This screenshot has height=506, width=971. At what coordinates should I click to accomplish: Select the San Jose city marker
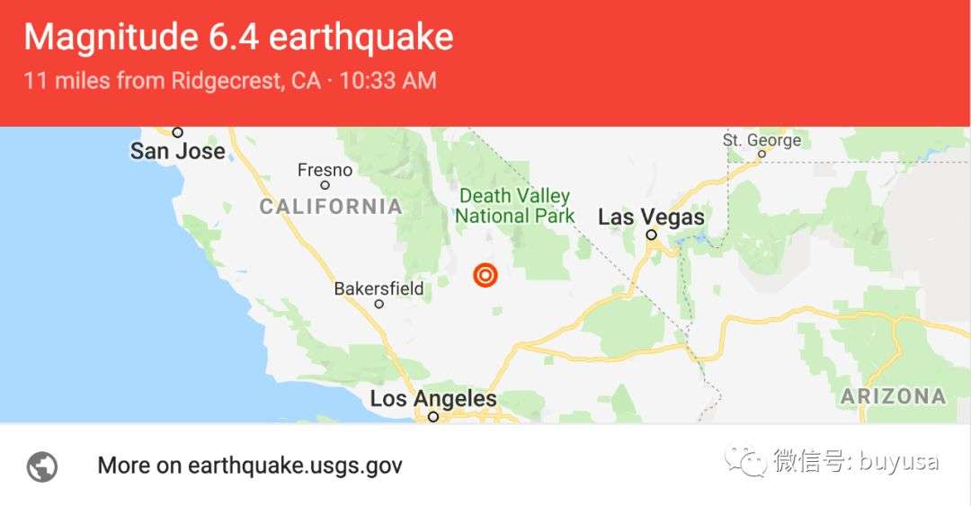(x=178, y=132)
